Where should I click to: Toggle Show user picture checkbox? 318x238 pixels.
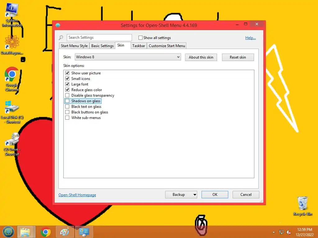67,73
